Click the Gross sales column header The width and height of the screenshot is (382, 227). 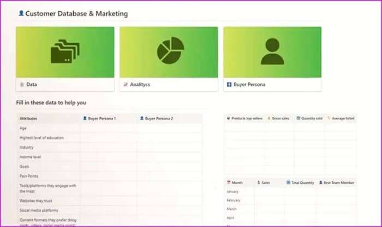[280, 118]
